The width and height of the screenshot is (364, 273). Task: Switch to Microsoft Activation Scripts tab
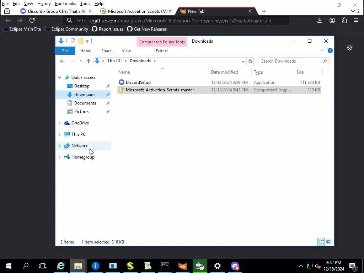tap(136, 11)
